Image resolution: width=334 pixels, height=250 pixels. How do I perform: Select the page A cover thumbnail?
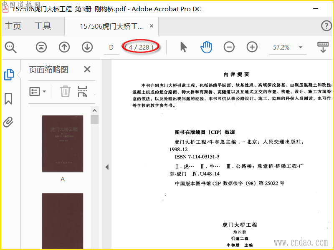(x=63, y=143)
